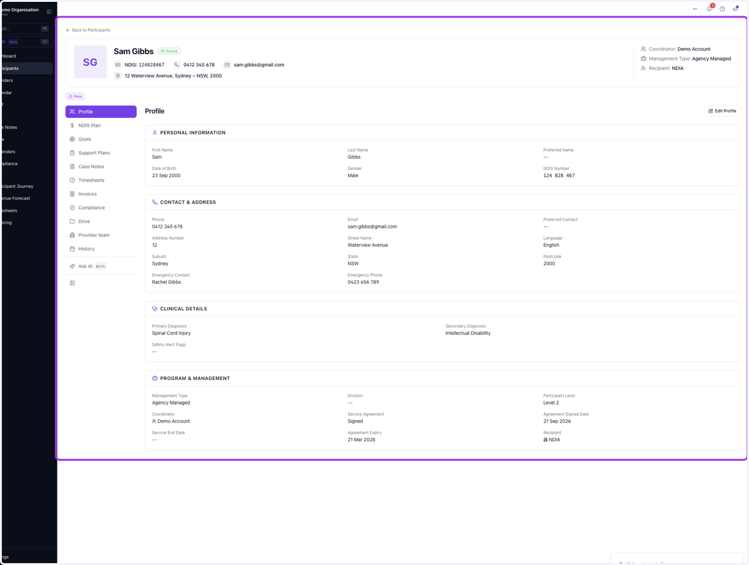Screen dimensions: 749x565
Task: Open the AI Beta item in main sidebar
Action: click(25, 42)
